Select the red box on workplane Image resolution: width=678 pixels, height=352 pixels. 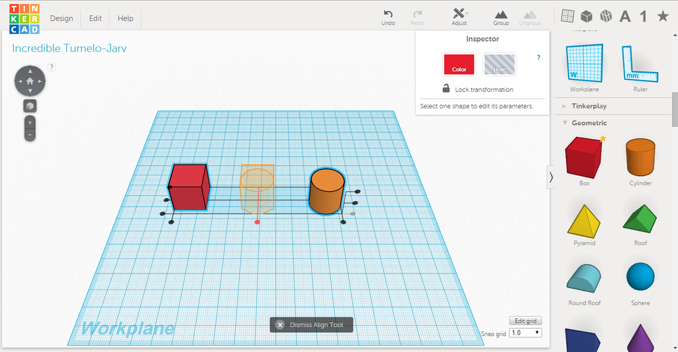click(x=189, y=187)
